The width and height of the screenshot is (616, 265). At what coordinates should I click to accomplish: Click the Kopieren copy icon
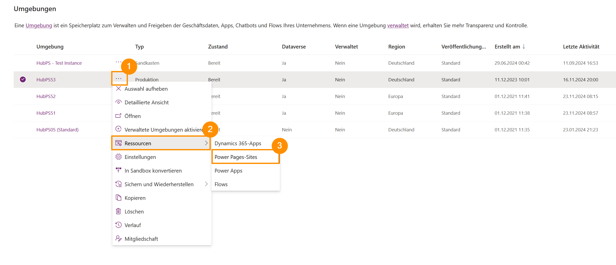118,198
